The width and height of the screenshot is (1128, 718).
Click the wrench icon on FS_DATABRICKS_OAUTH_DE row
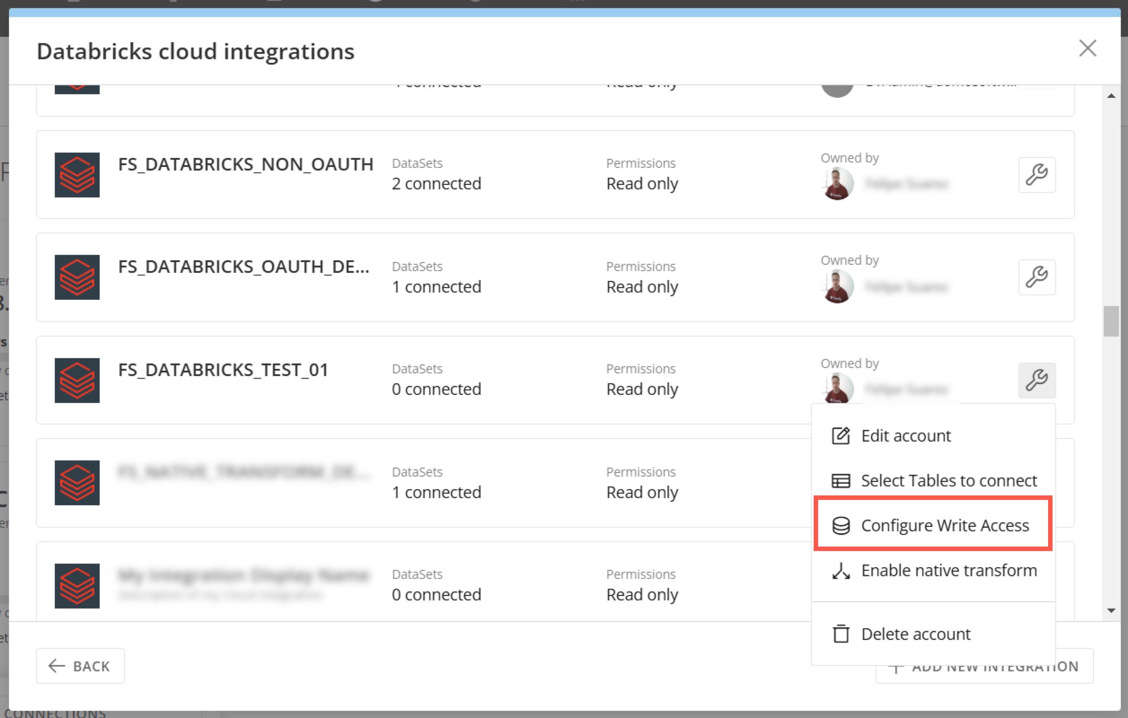[1037, 277]
